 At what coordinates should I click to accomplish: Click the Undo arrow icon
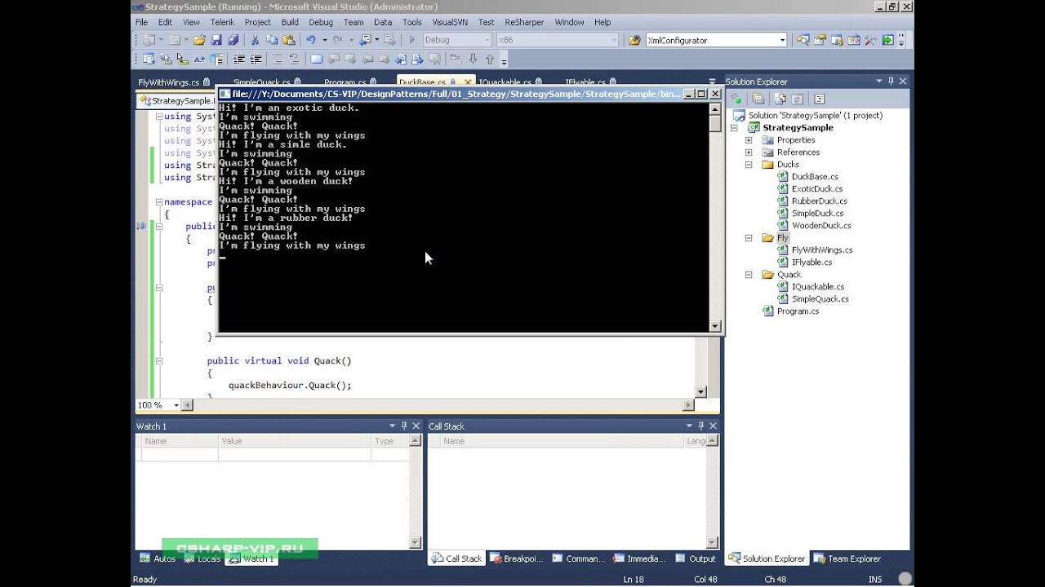[311, 40]
